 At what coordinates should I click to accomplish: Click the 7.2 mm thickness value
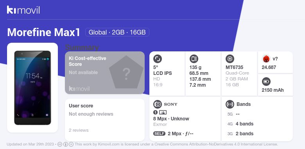click(x=197, y=85)
